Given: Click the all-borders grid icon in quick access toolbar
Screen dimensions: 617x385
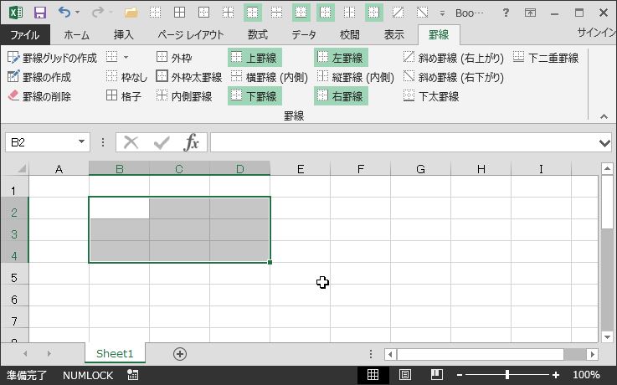Looking at the screenshot, I should point(179,13).
